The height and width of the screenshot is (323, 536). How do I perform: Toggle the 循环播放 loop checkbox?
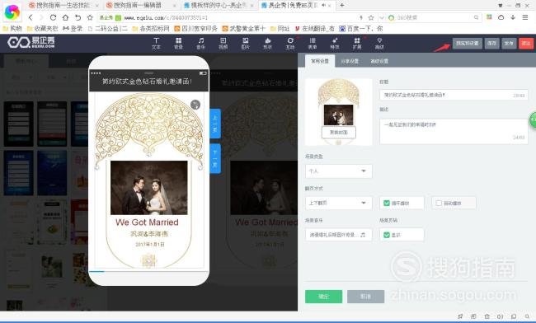pyautogui.click(x=387, y=204)
